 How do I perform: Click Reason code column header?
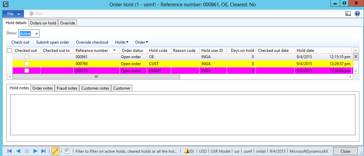[x=185, y=50]
